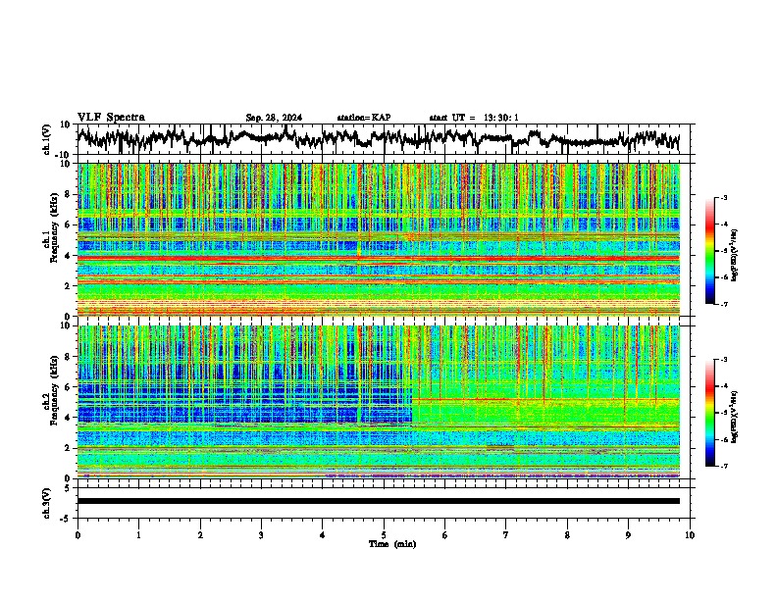Click the ch.1 voltage waveform trace
Screen dimensions: 777x600
point(378,139)
